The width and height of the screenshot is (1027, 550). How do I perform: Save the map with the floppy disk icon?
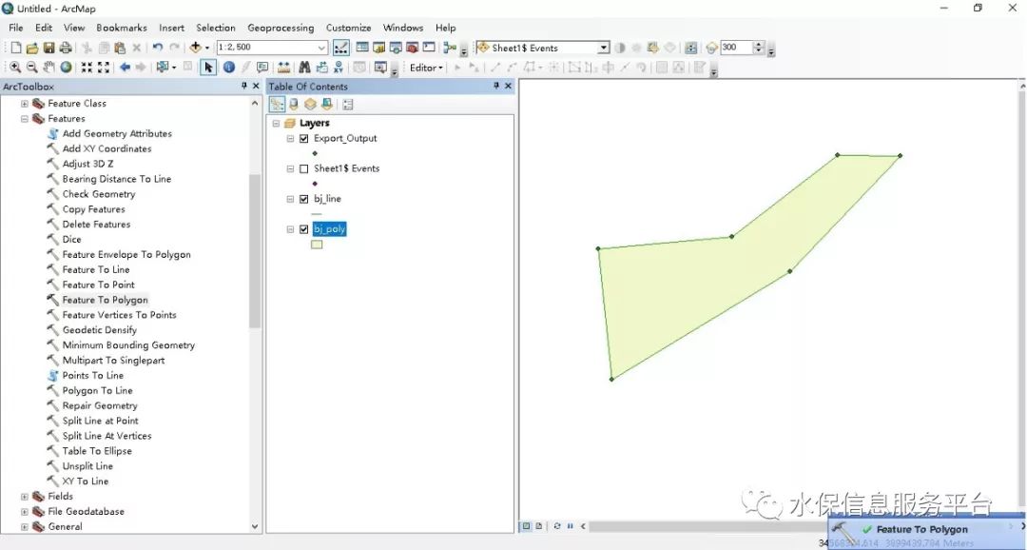coord(48,48)
